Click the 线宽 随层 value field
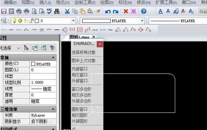The image size is (207, 130). 43,89
